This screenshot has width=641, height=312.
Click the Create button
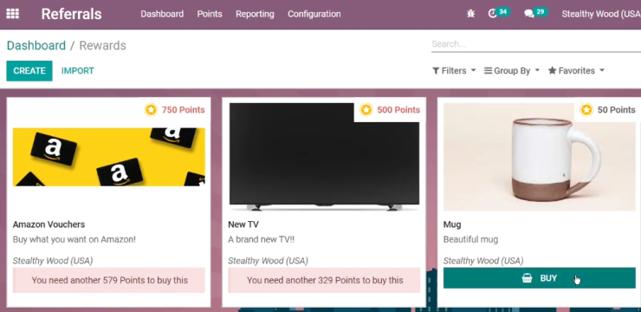pyautogui.click(x=29, y=71)
